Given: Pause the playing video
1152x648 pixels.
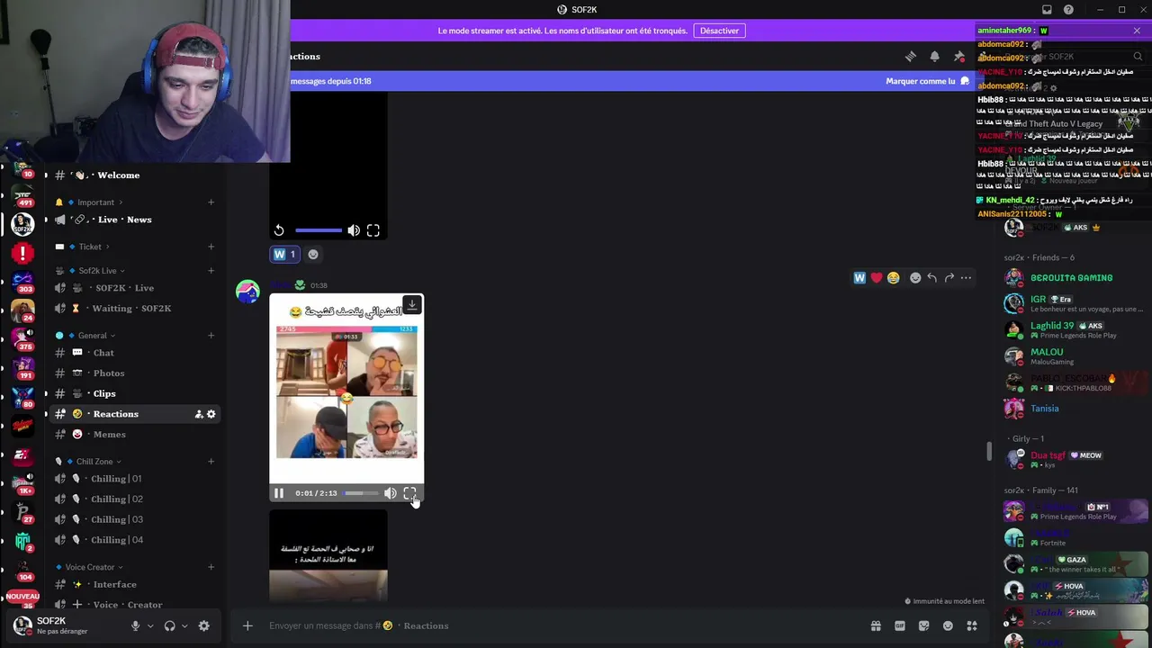Looking at the screenshot, I should coord(279,493).
